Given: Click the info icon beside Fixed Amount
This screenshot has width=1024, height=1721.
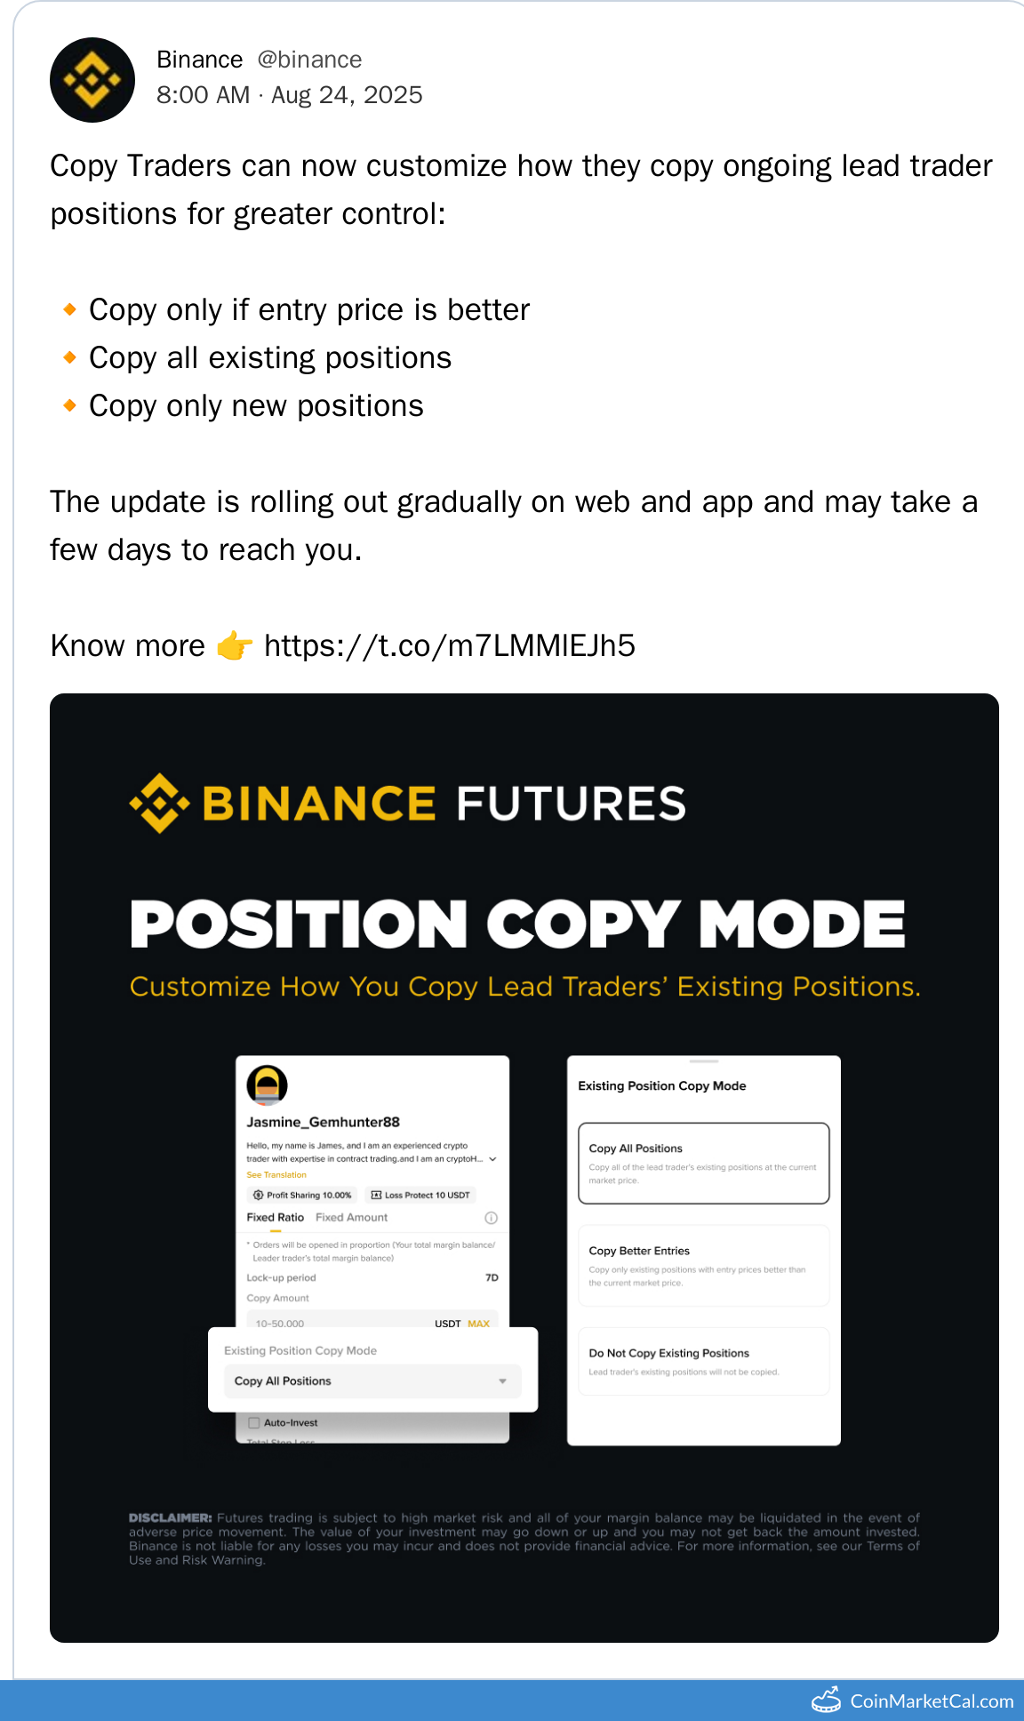Looking at the screenshot, I should pos(491,1218).
